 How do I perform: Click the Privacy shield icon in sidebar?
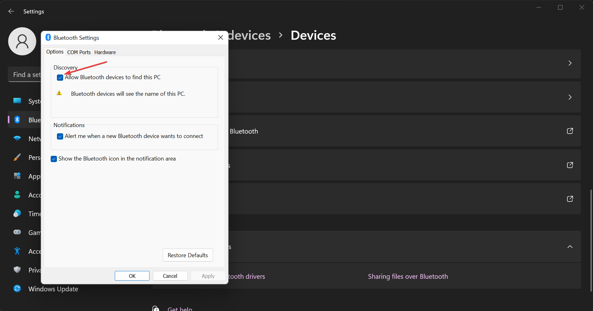[17, 270]
